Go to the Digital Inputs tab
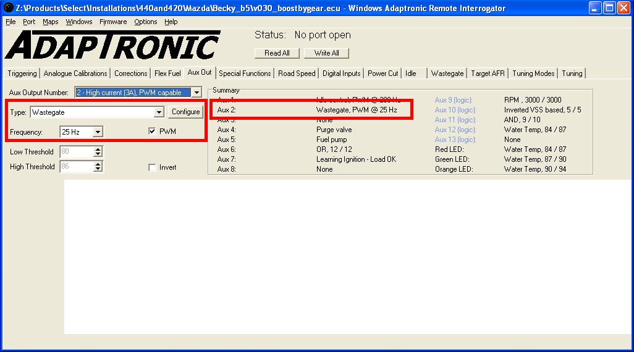 341,73
